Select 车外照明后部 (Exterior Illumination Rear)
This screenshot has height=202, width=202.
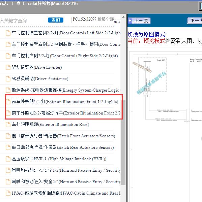pyautogui.click(x=51, y=125)
